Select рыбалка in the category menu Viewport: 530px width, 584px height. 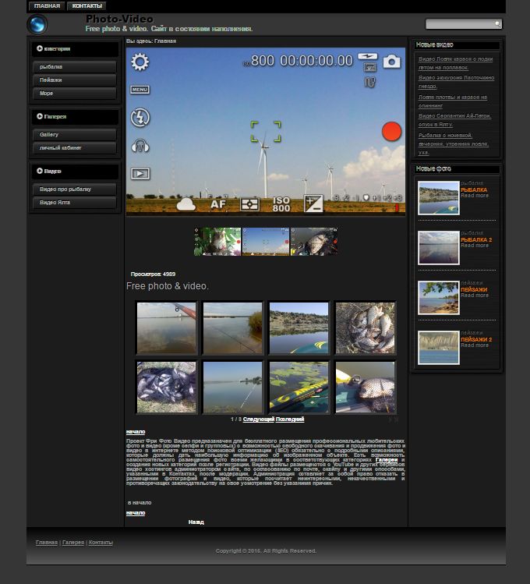pos(75,67)
